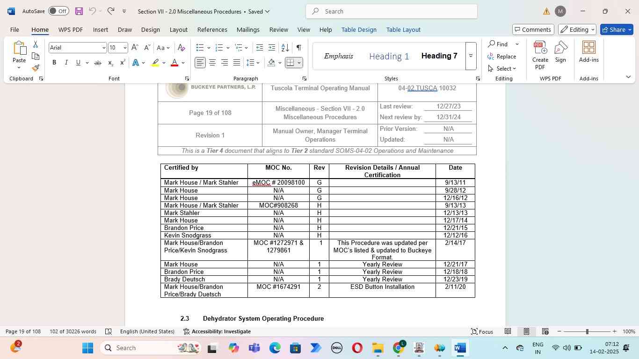The height and width of the screenshot is (359, 639).
Task: Increase paragraph indent
Action: tap(272, 48)
